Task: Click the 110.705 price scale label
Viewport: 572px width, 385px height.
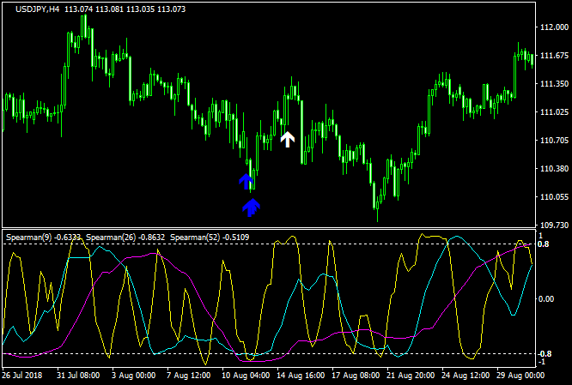Action: click(x=555, y=141)
